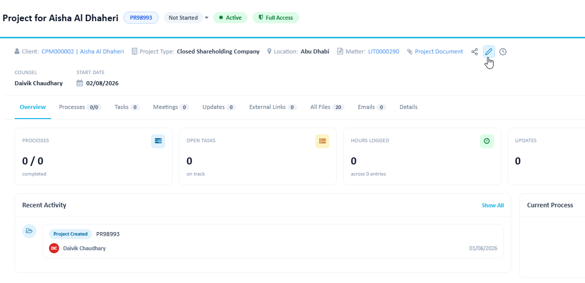Open client link CPM000002 | Aisha Al Dhaheri

coord(82,51)
